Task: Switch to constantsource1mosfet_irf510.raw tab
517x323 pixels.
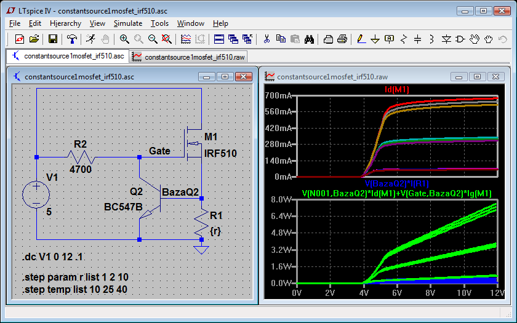Action: [188, 57]
